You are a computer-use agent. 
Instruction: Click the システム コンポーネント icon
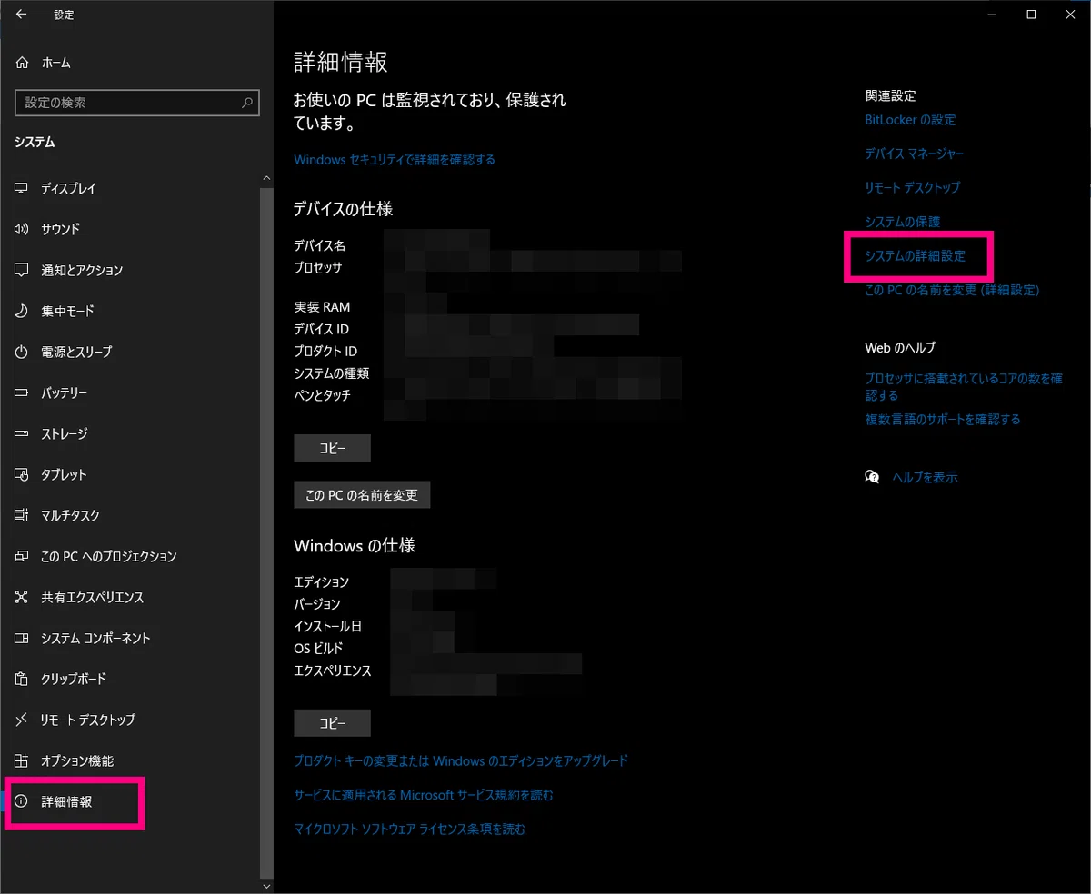23,638
